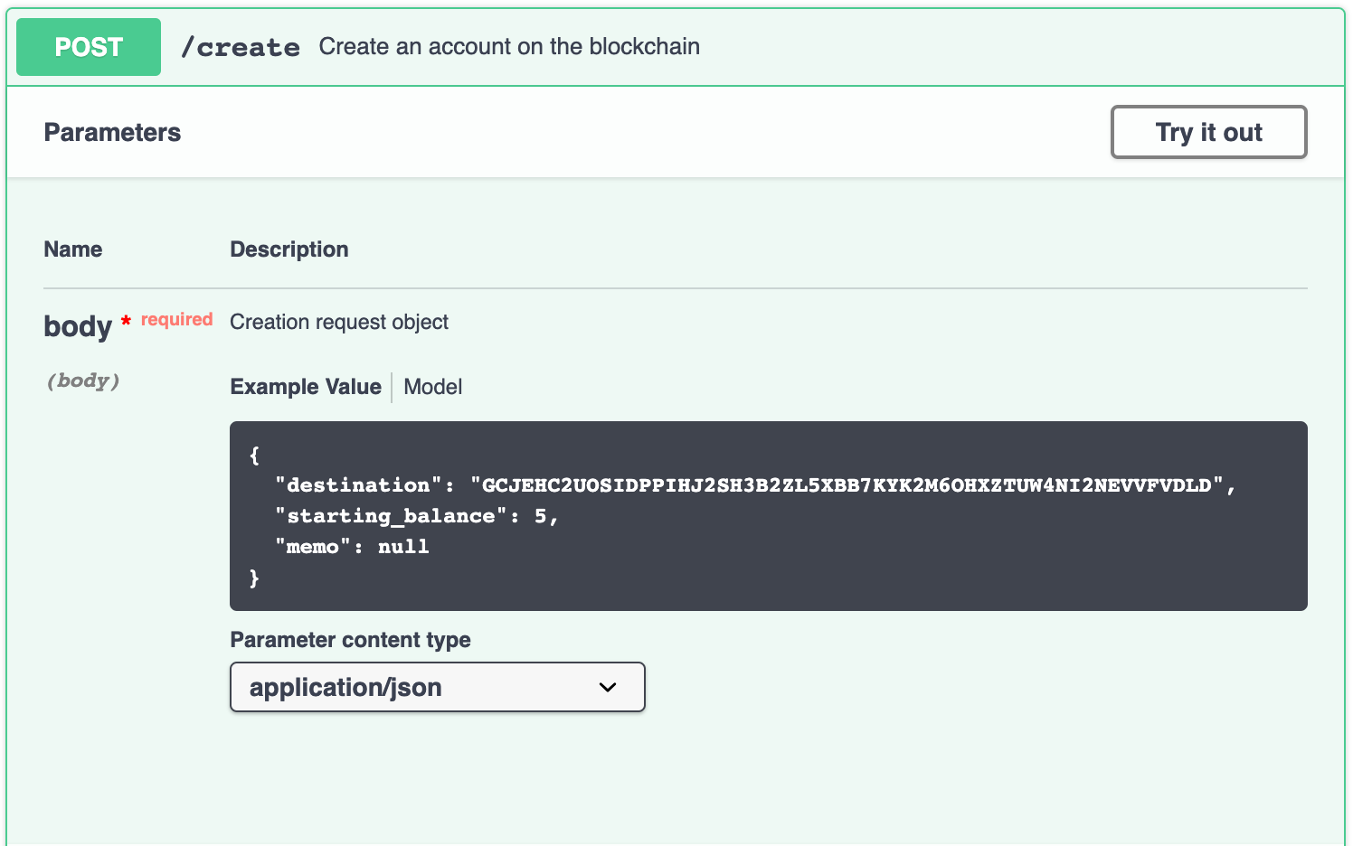The width and height of the screenshot is (1353, 846).
Task: Click the Parameters section heading
Action: point(112,132)
